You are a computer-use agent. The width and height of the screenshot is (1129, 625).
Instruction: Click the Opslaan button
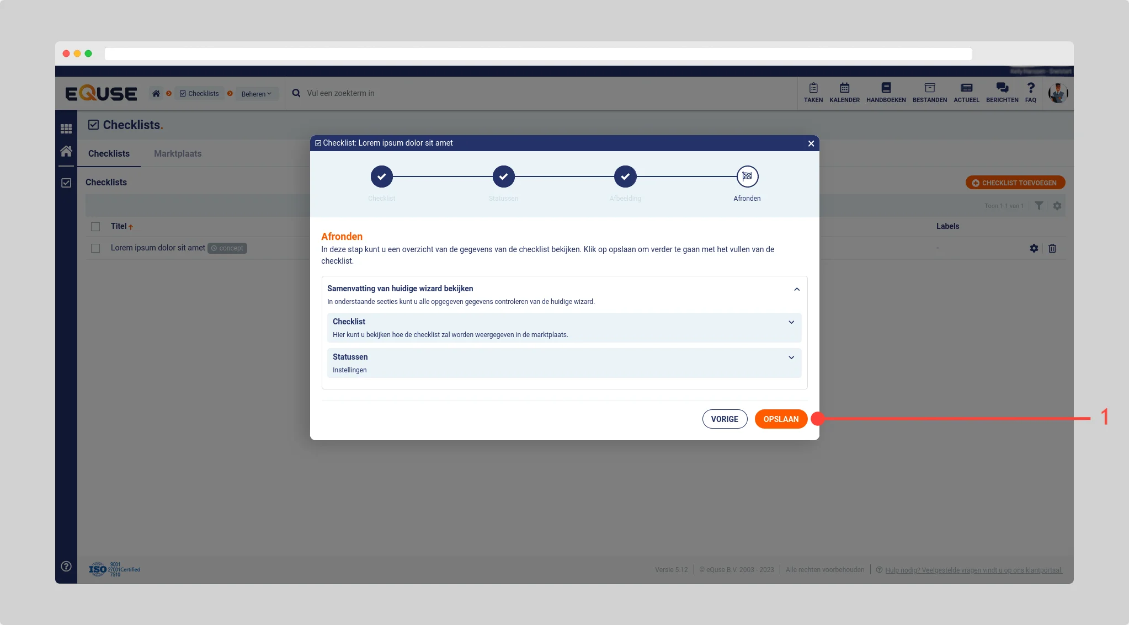[x=781, y=419]
